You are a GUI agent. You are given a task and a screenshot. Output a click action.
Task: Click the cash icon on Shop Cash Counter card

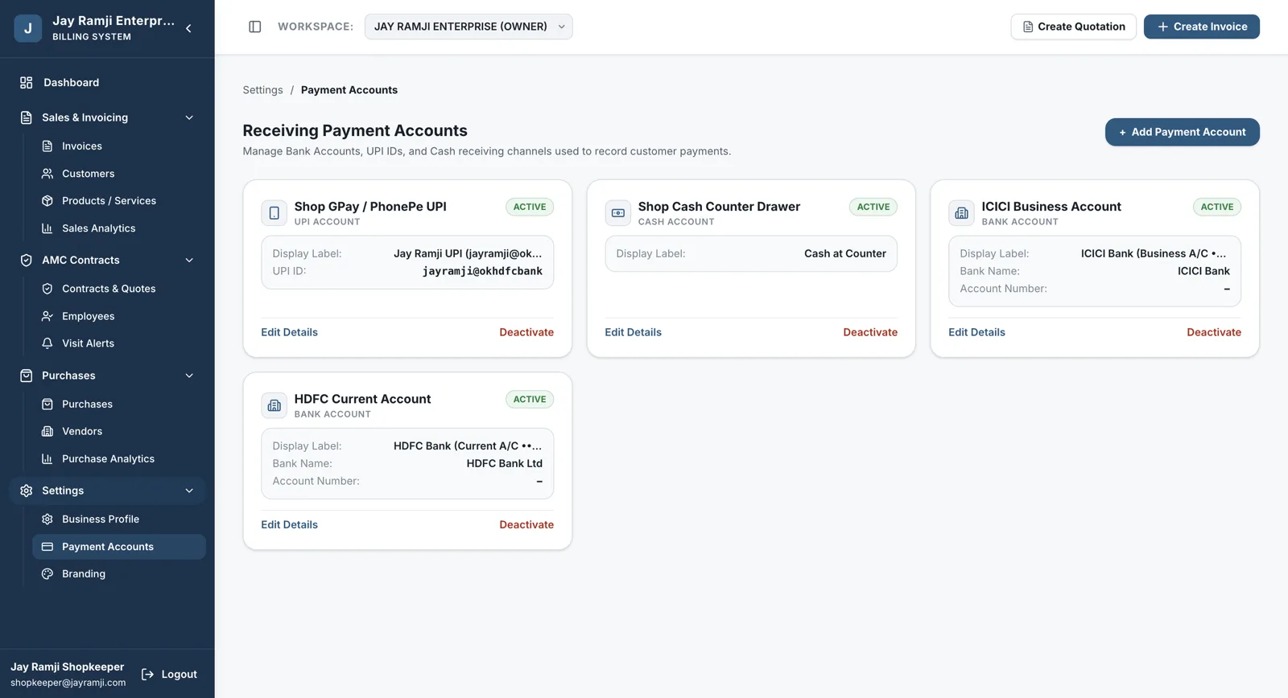tap(618, 213)
